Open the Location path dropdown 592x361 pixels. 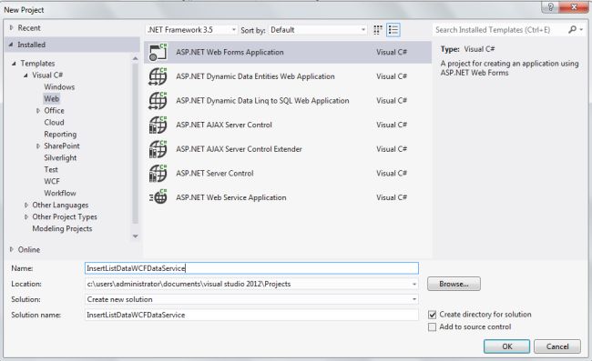click(414, 284)
